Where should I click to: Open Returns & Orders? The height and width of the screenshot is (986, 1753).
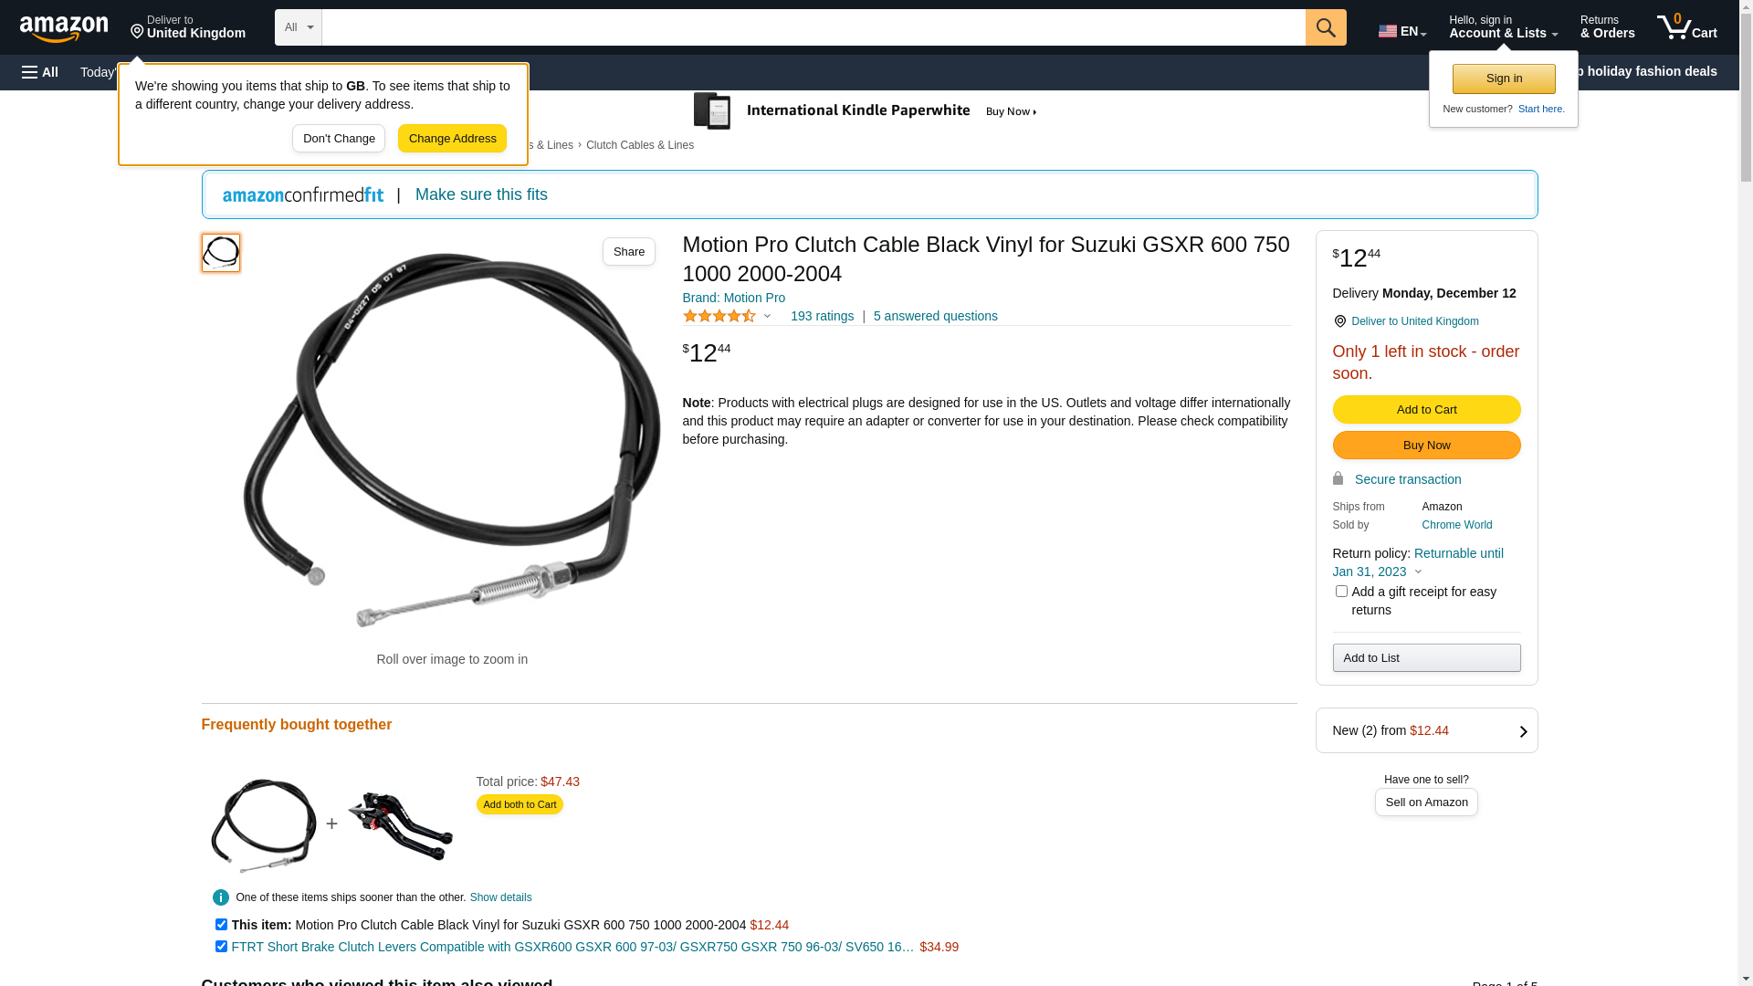1607,27
